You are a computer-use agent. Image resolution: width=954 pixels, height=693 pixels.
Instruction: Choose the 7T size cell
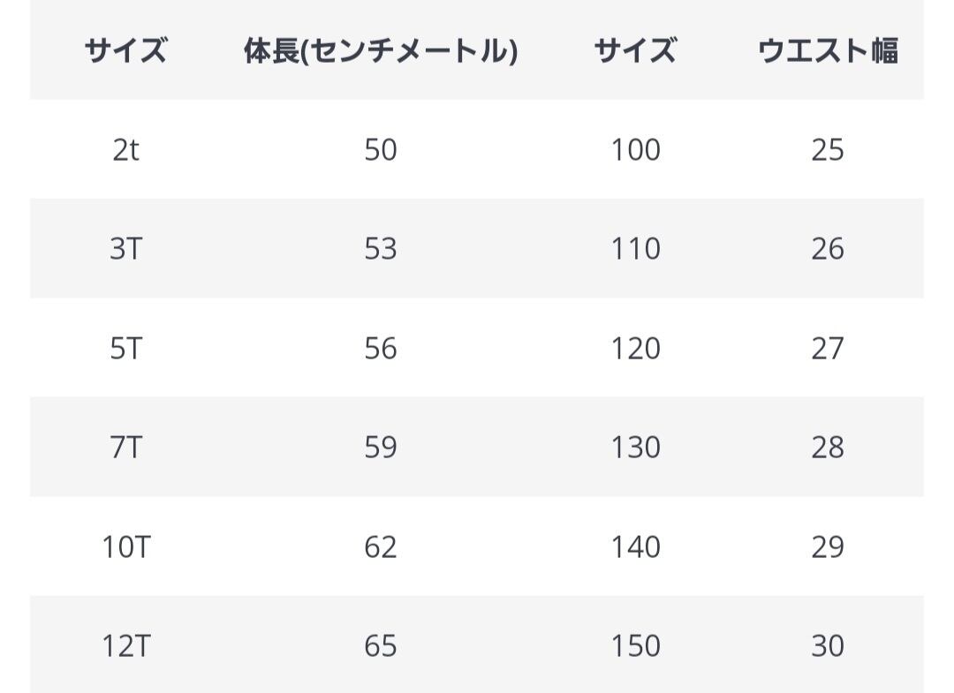pyautogui.click(x=125, y=448)
